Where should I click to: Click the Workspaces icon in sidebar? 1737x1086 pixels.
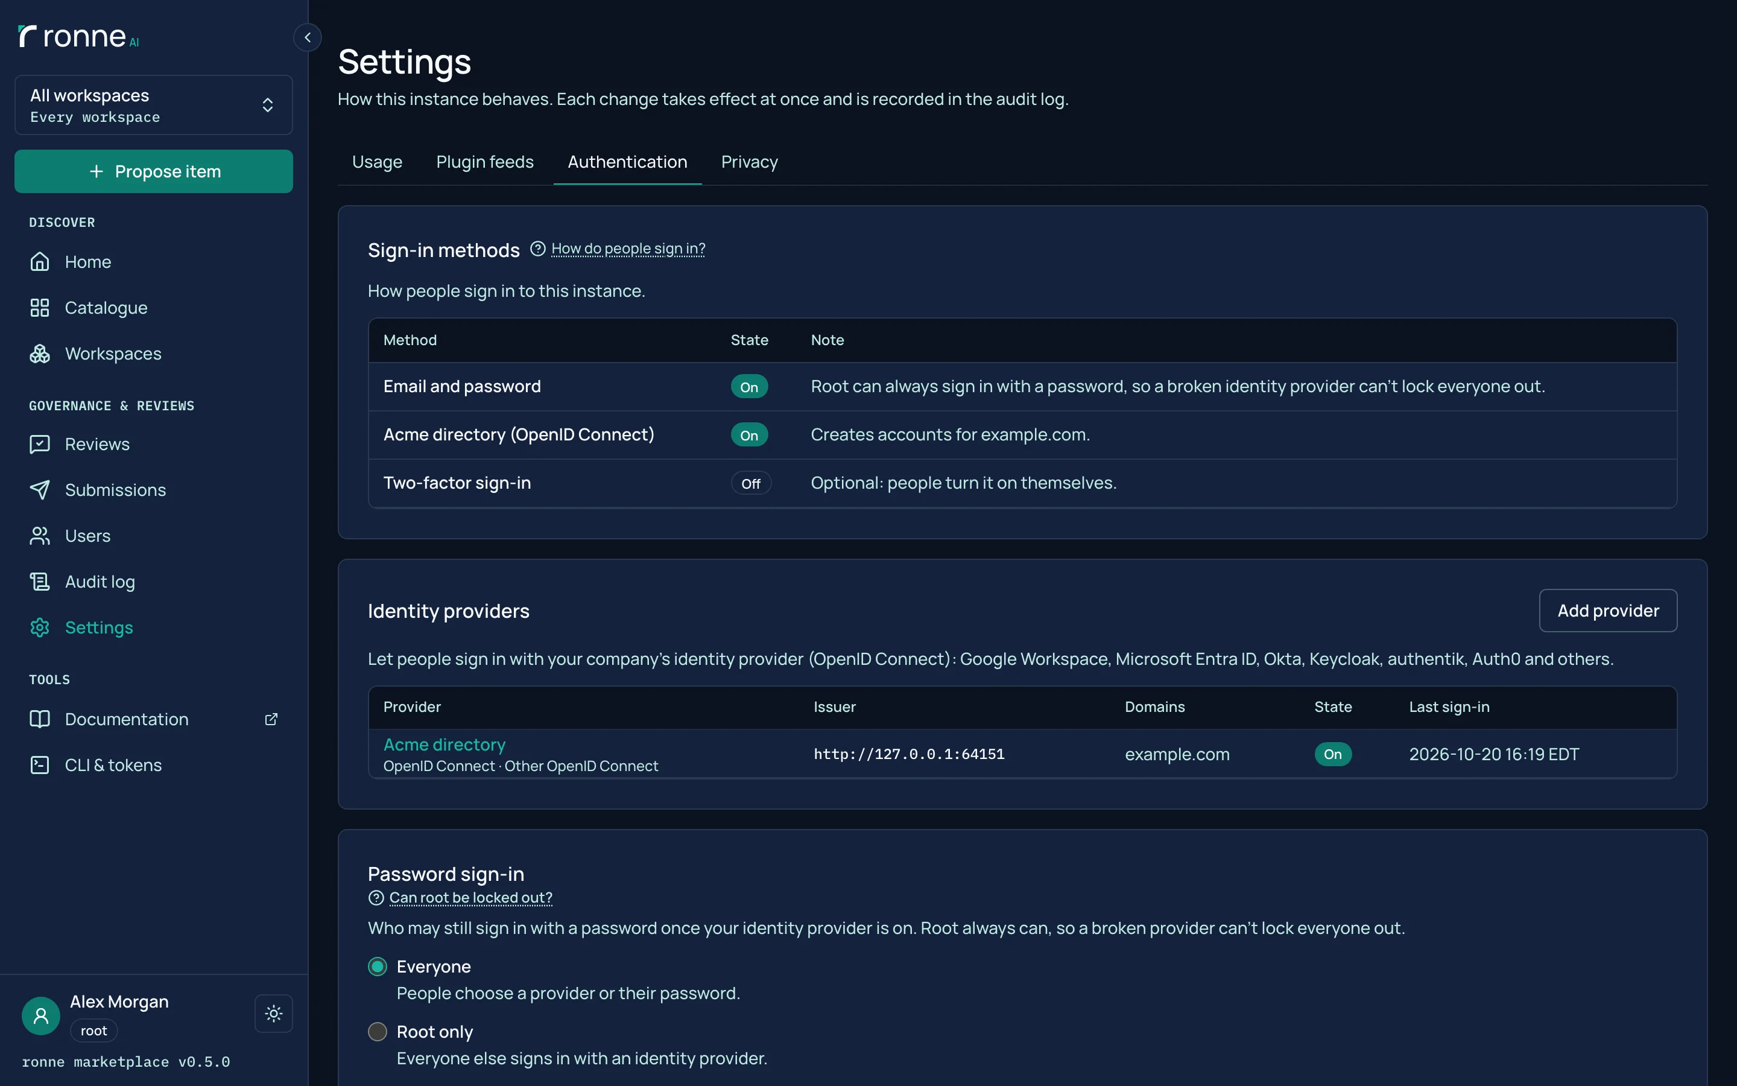click(39, 354)
